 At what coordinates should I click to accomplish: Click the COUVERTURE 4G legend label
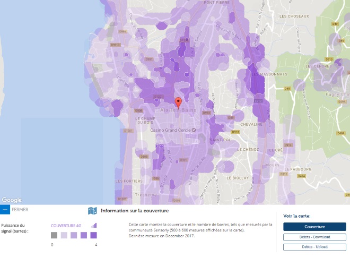[x=66, y=226]
